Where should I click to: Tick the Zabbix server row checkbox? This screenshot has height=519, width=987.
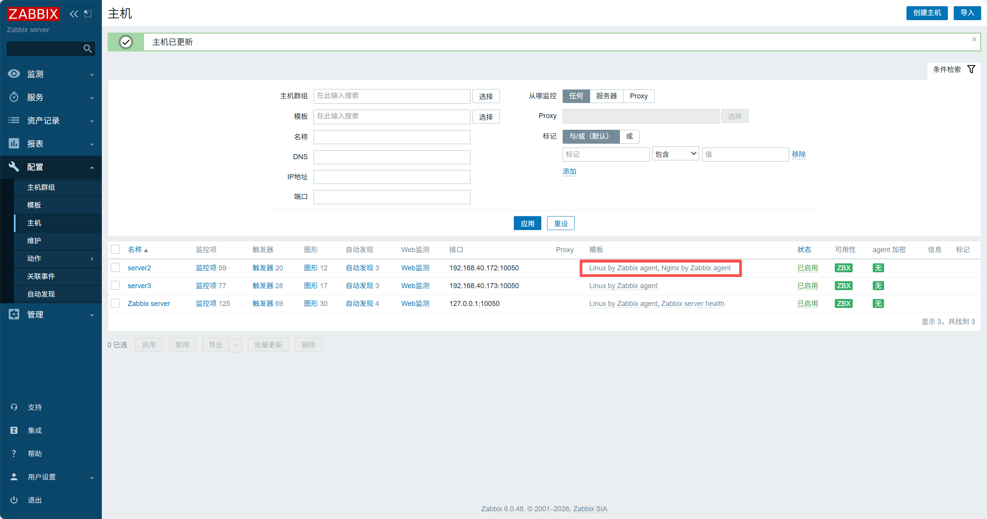pos(115,303)
